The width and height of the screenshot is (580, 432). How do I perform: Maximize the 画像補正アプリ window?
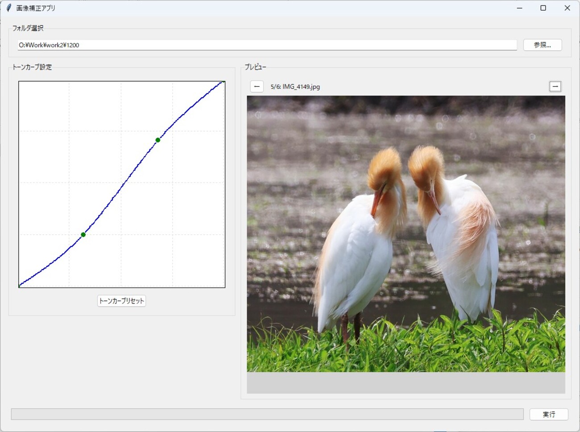coord(543,8)
